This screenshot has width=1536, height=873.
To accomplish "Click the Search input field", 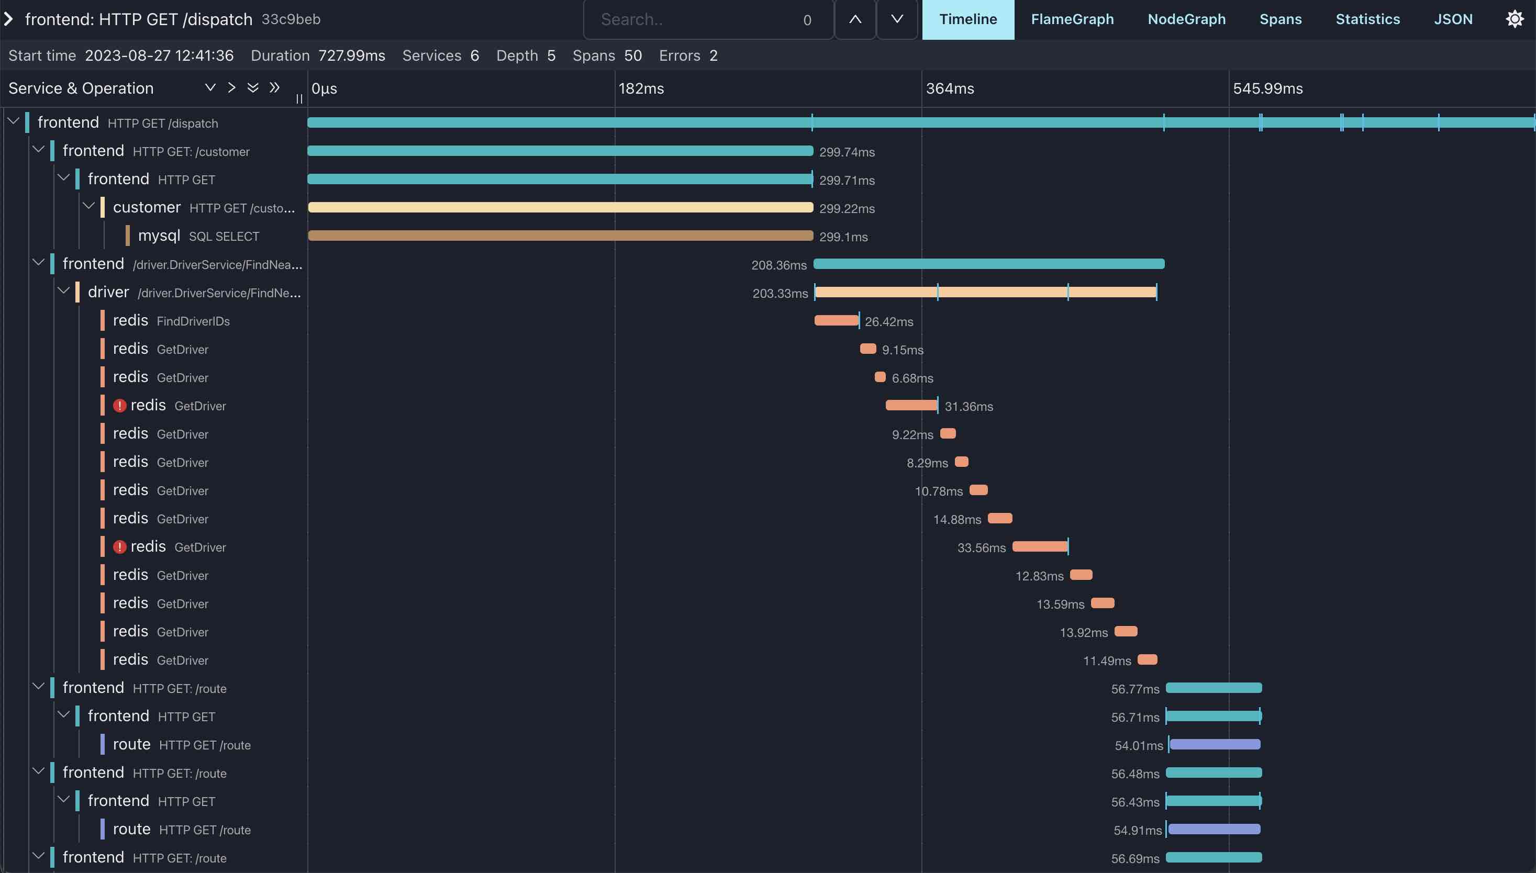I will point(708,19).
